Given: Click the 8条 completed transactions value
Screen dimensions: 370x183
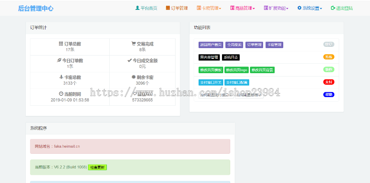Looking at the screenshot, I should tap(142, 50).
